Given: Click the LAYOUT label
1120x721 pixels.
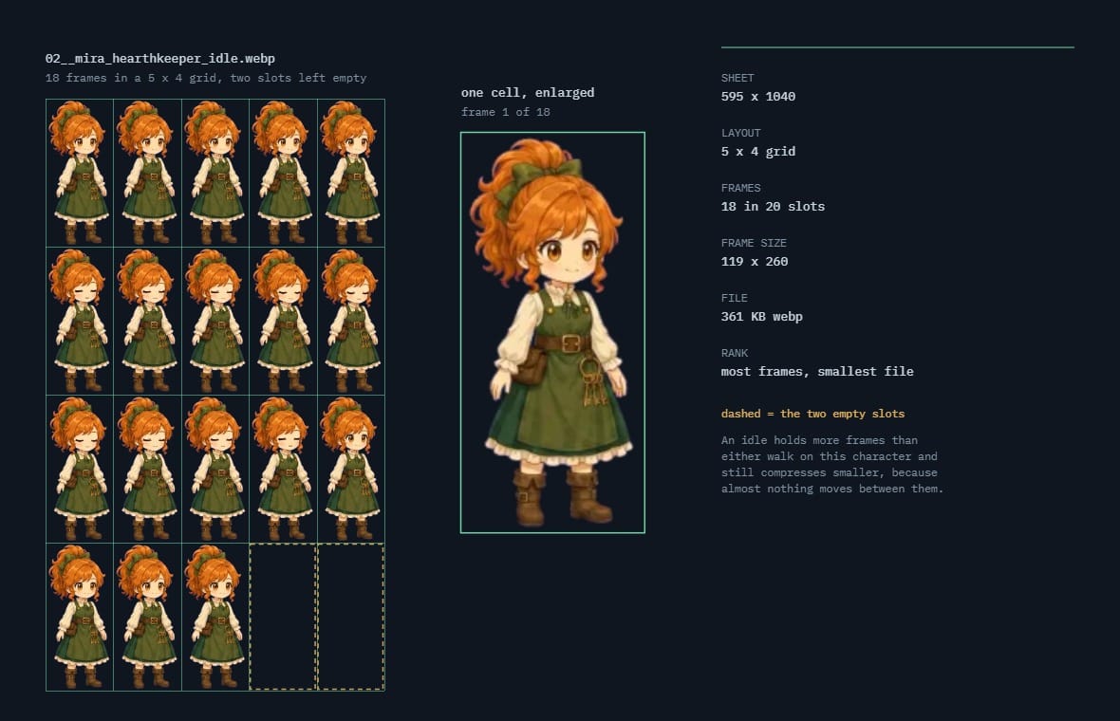Looking at the screenshot, I should [740, 133].
